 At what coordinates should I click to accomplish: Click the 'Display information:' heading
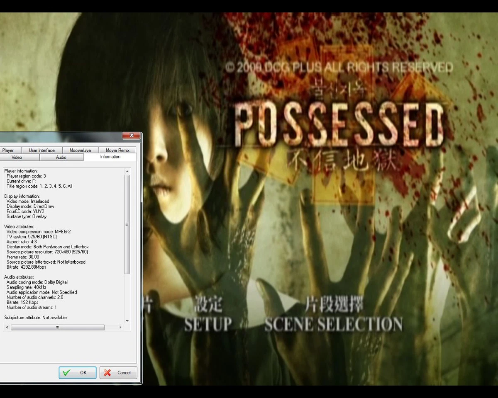(x=22, y=197)
